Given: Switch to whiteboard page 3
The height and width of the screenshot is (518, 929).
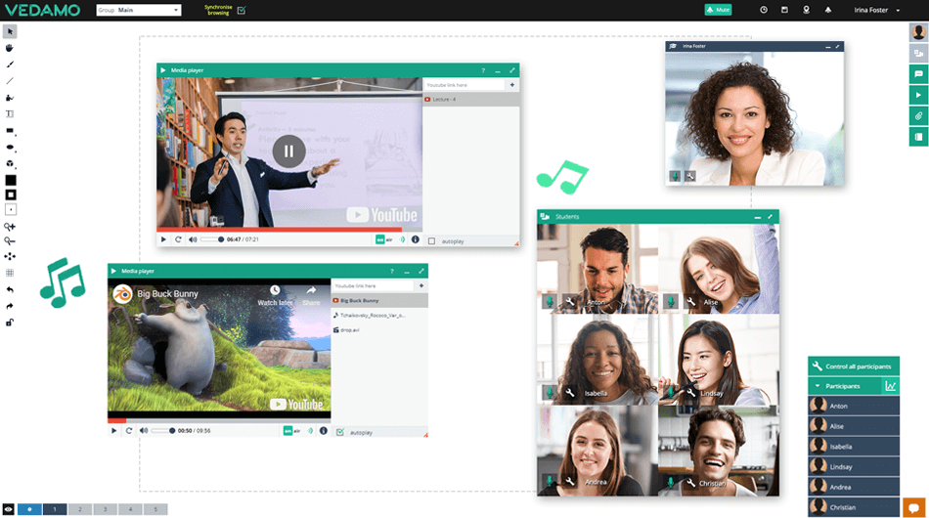Looking at the screenshot, I should (106, 509).
